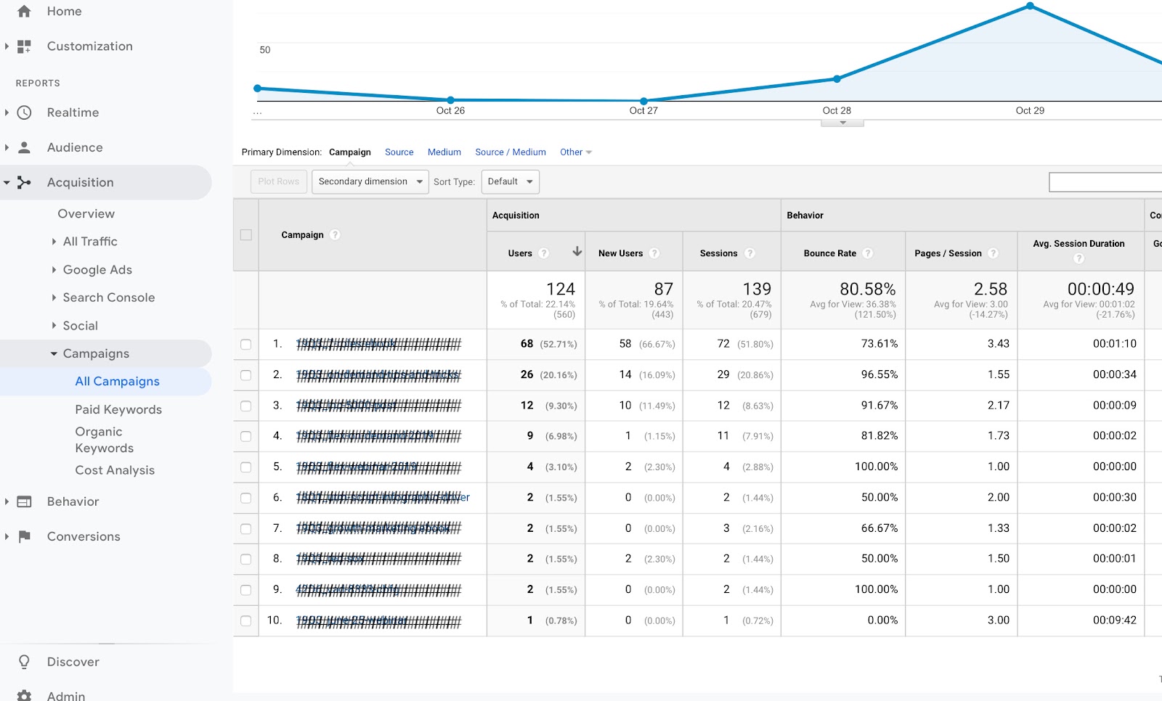This screenshot has height=701, width=1162.
Task: Open the Sort Type Default dropdown
Action: click(x=510, y=181)
